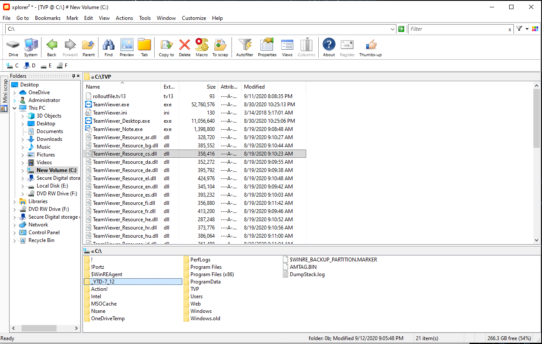The width and height of the screenshot is (542, 344).
Task: Expand the Network tree node
Action: [x=14, y=225]
